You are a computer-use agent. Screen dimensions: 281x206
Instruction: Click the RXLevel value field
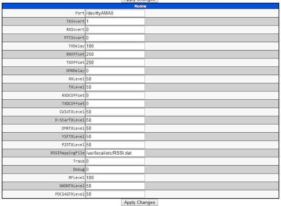[115, 79]
